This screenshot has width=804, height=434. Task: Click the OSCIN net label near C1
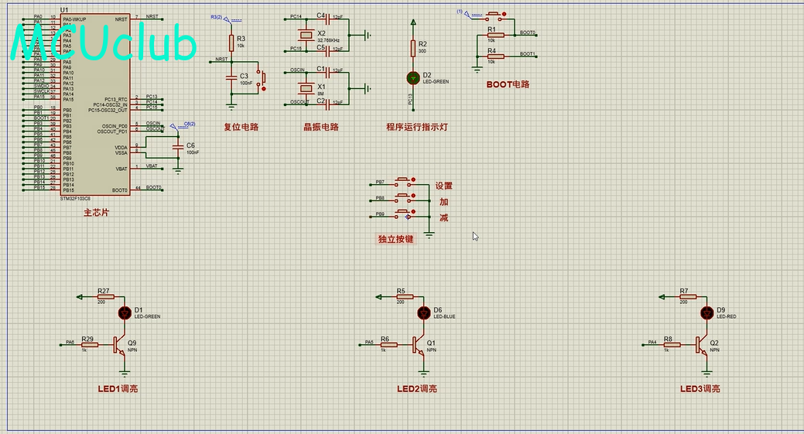coord(297,70)
